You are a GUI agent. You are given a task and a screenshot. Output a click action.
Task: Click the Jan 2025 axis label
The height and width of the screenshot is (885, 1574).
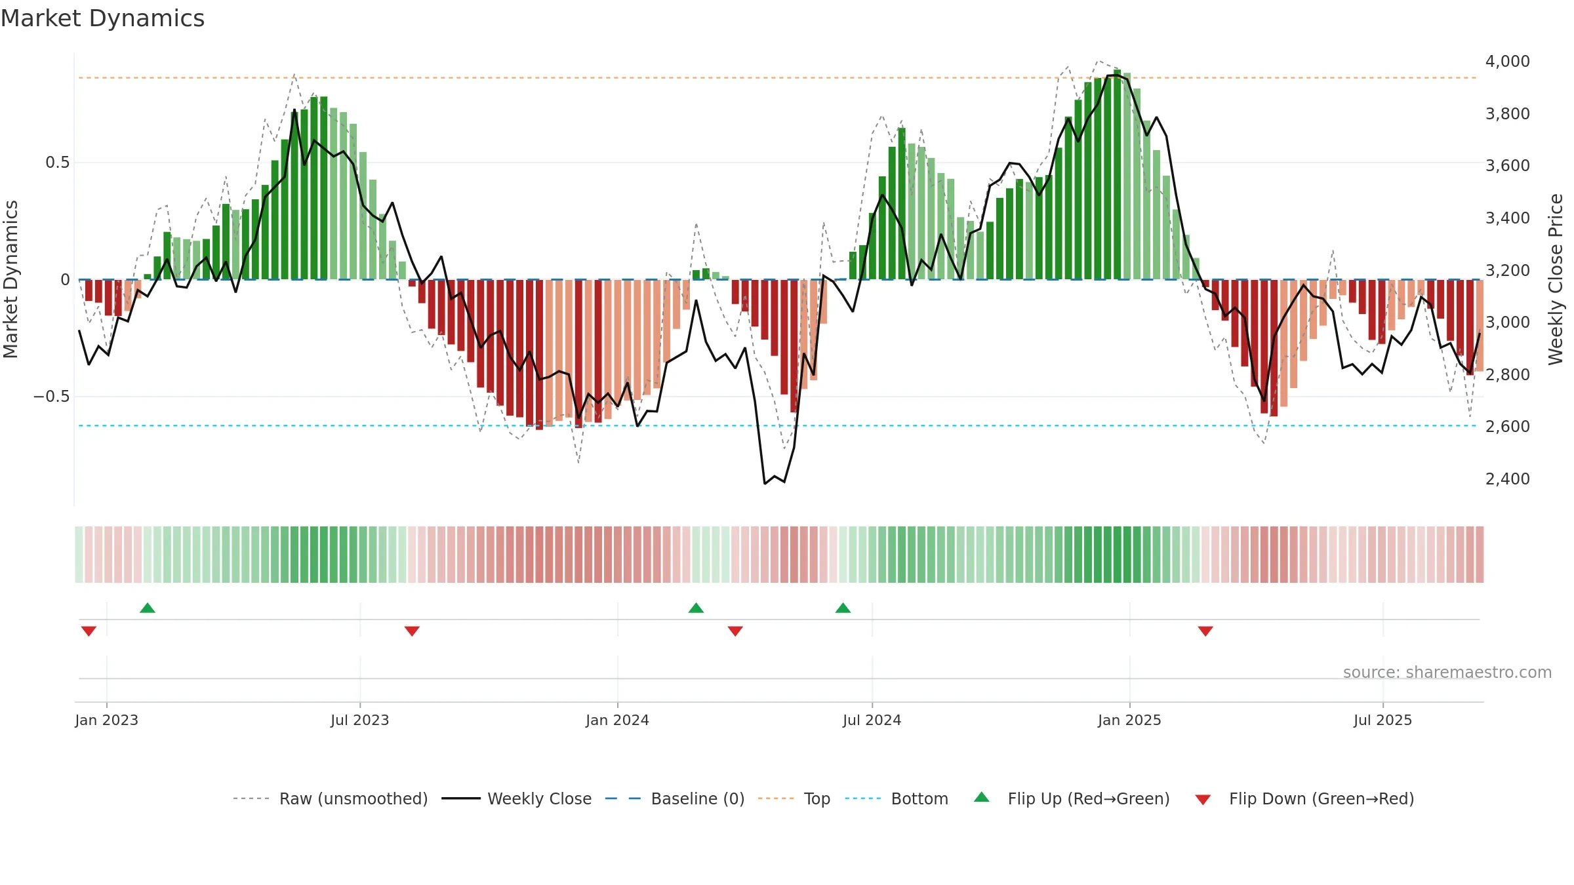pos(1129,720)
